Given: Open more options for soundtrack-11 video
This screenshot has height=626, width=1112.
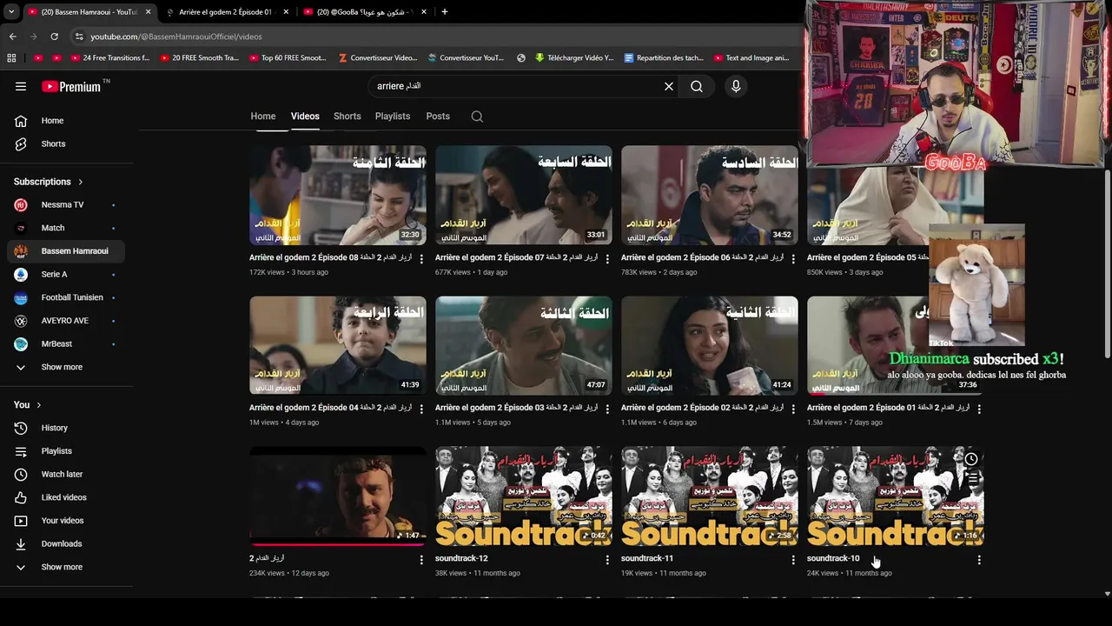Looking at the screenshot, I should (x=793, y=560).
